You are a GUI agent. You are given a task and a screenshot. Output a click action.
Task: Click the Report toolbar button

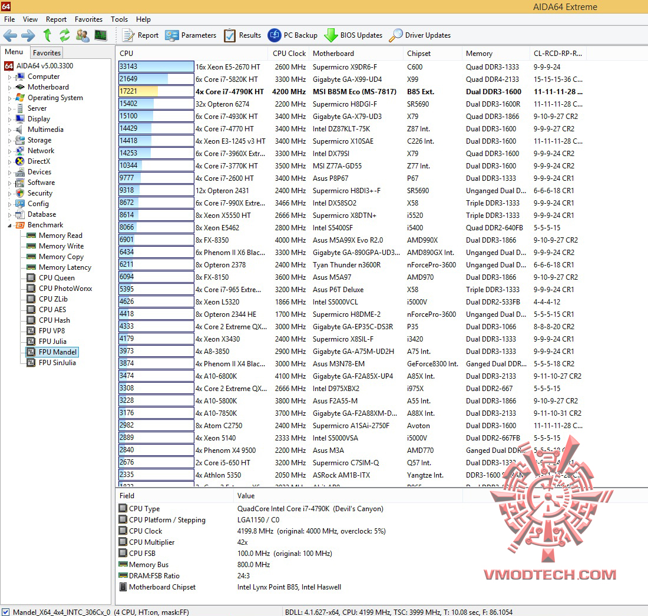click(141, 35)
